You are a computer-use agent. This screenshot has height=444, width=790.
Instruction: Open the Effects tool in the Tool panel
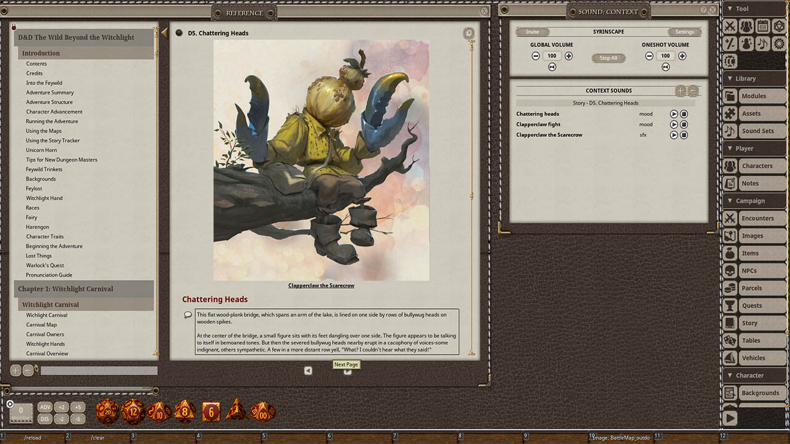746,43
